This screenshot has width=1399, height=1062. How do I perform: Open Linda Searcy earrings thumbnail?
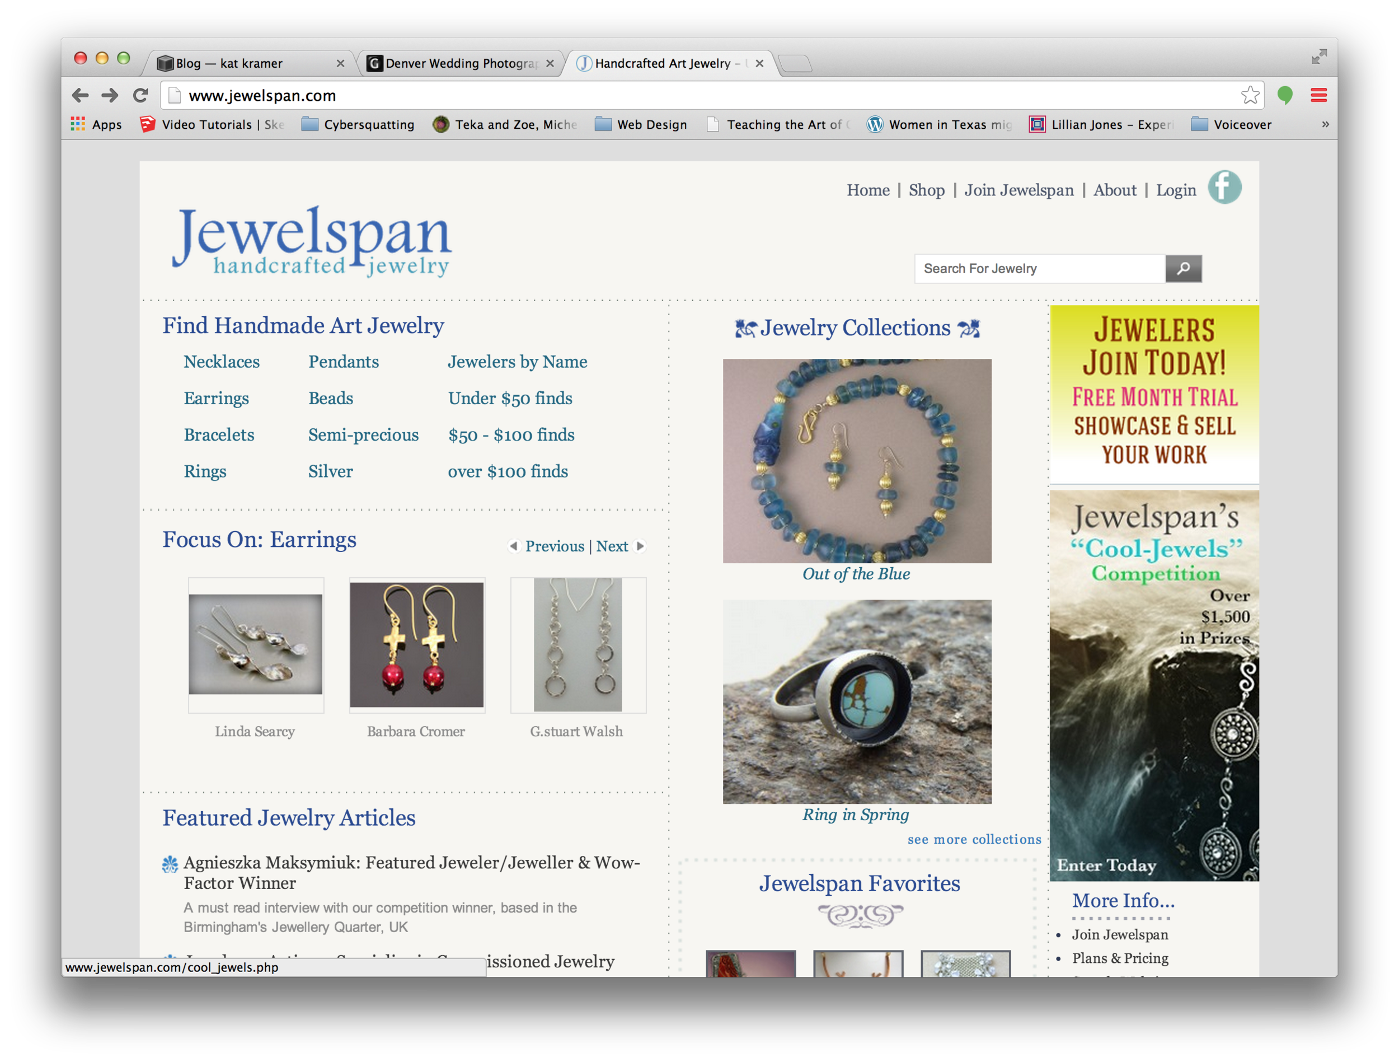pos(256,645)
